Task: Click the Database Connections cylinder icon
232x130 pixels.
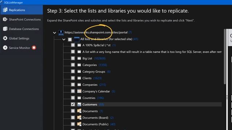Action: [x=5, y=29]
